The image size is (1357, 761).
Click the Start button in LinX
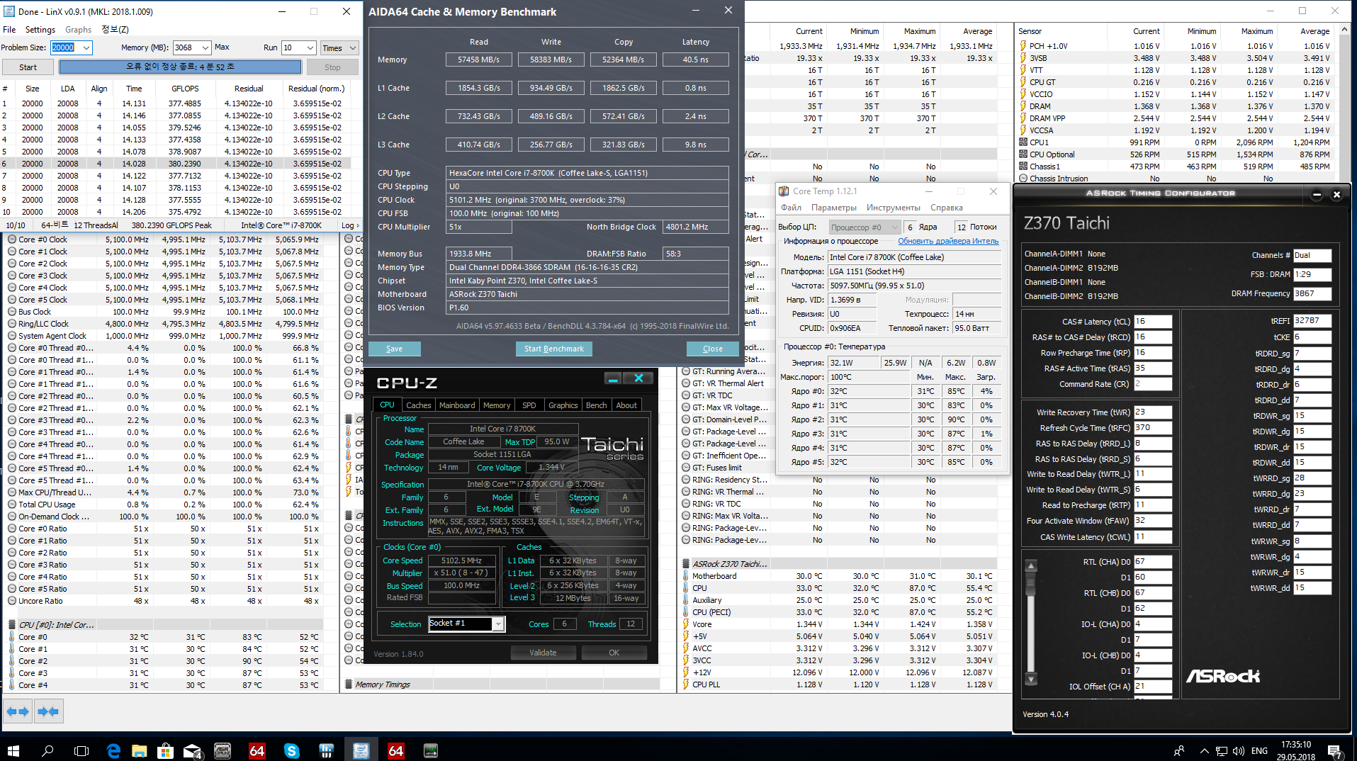pyautogui.click(x=28, y=67)
